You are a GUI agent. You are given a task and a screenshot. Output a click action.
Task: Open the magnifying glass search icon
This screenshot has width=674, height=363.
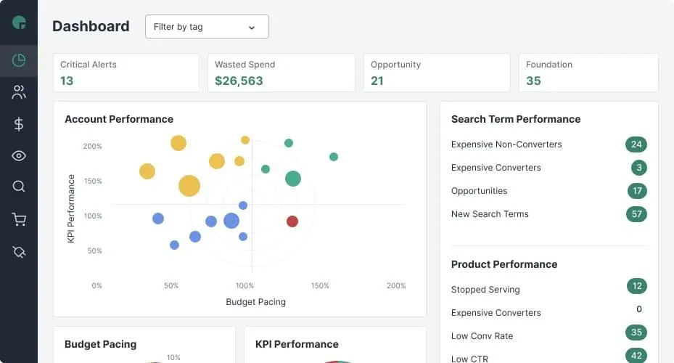(x=19, y=187)
